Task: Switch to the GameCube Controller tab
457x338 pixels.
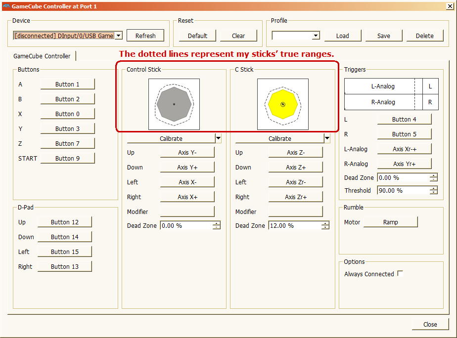Action: [x=42, y=56]
